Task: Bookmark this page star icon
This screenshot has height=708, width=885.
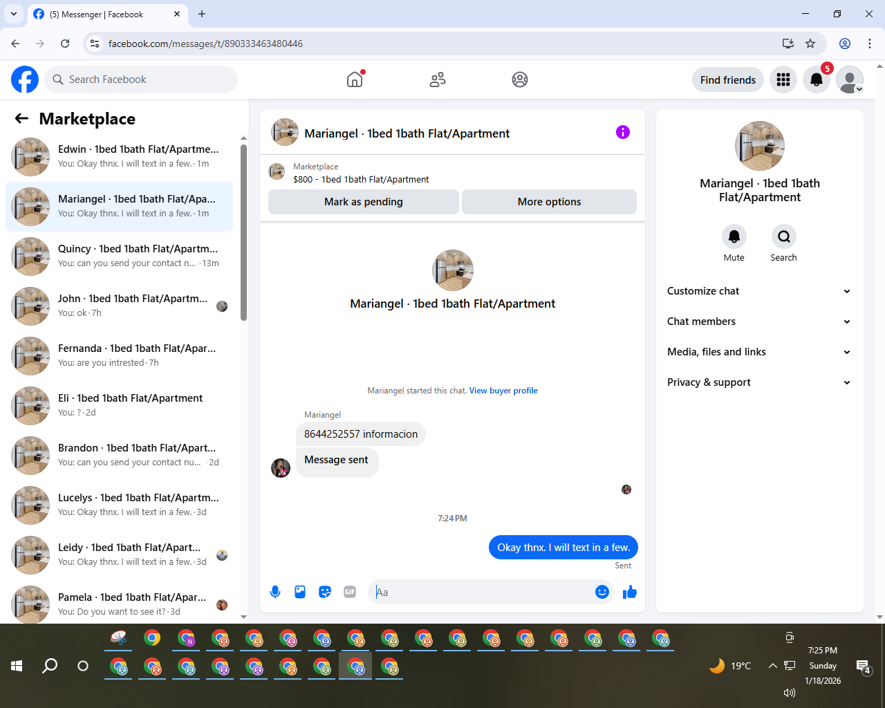Action: point(810,44)
